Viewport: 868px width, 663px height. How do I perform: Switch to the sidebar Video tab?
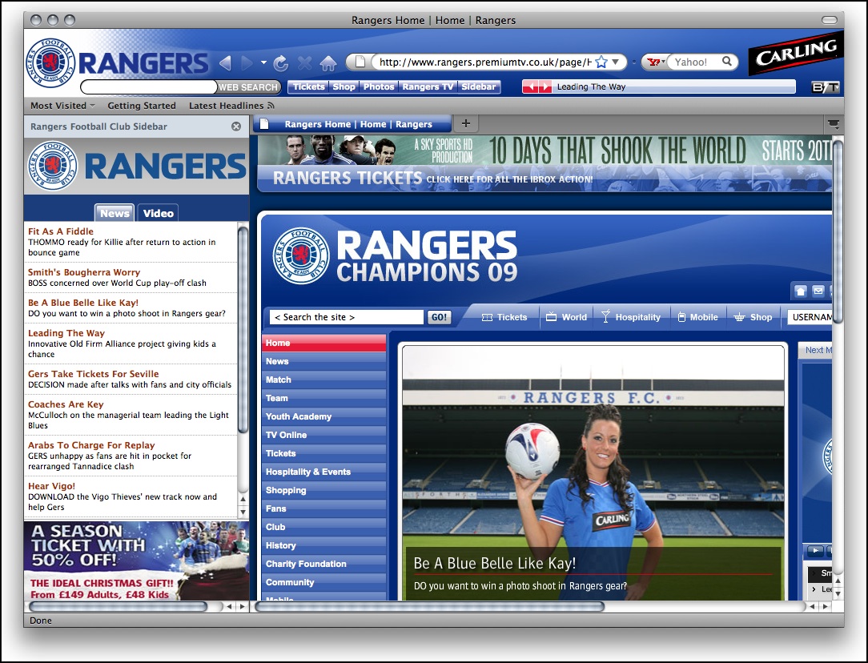[x=159, y=213]
